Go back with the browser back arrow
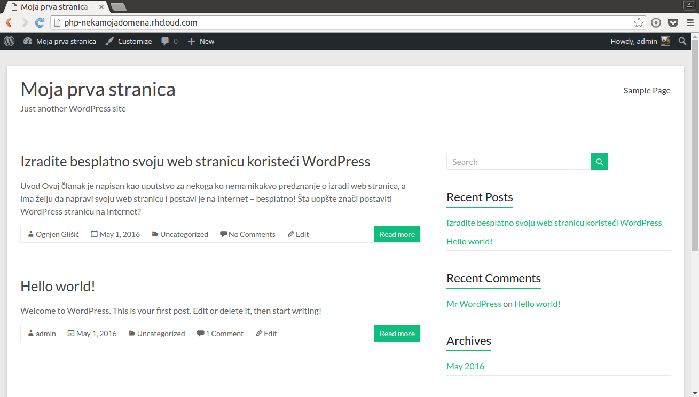699x397 pixels. (9, 22)
